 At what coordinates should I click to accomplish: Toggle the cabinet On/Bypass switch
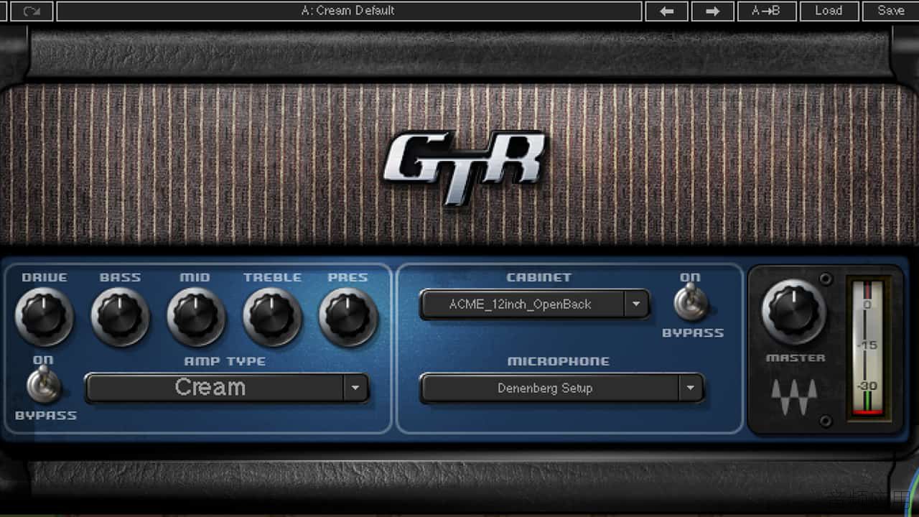coord(691,302)
